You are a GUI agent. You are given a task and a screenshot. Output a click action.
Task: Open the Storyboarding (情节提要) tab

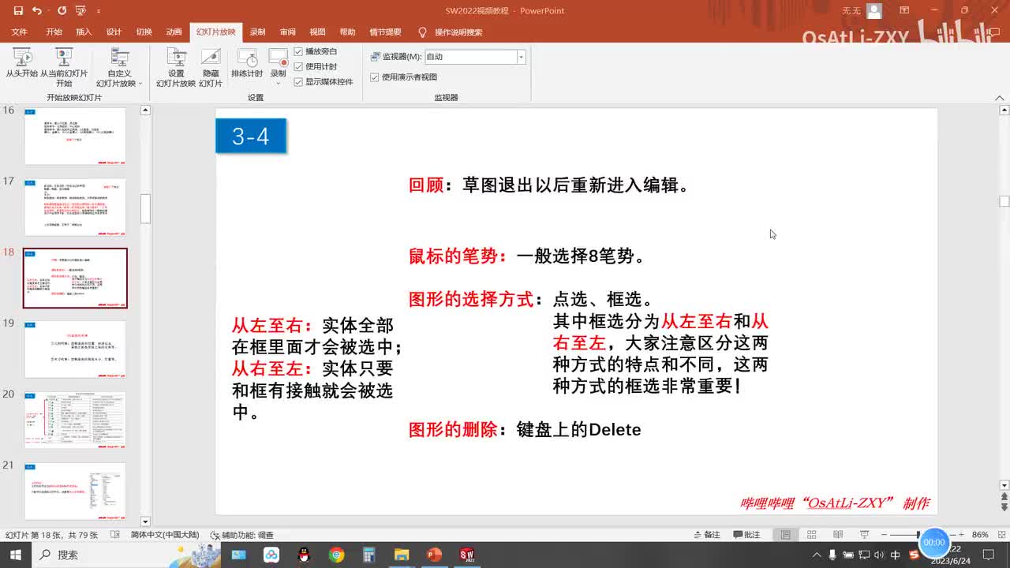pyautogui.click(x=385, y=32)
